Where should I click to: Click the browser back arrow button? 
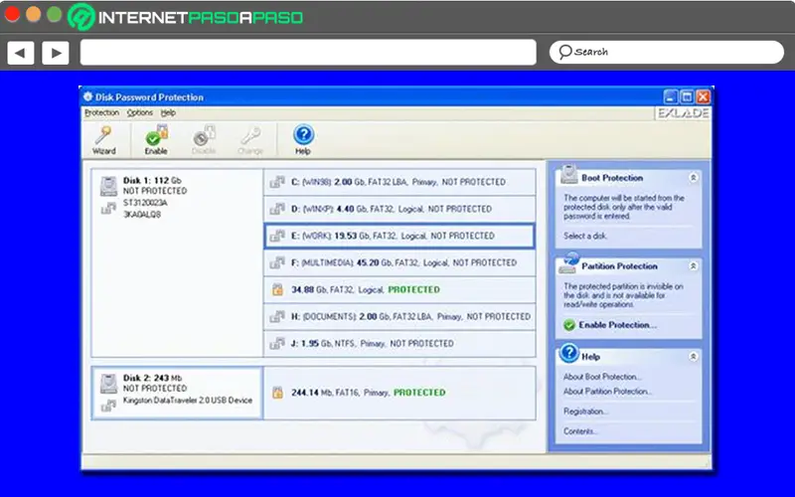coord(20,53)
